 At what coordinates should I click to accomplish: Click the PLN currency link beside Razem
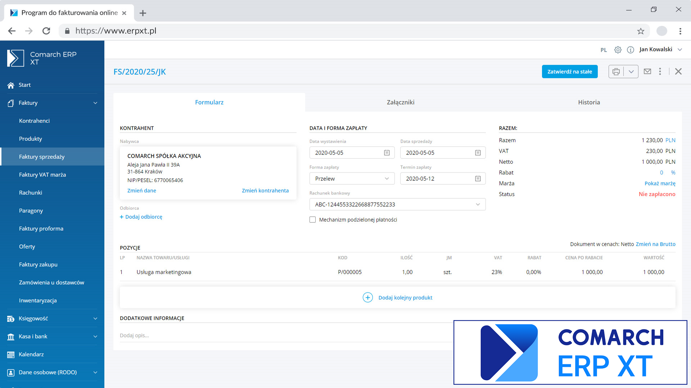tap(670, 140)
